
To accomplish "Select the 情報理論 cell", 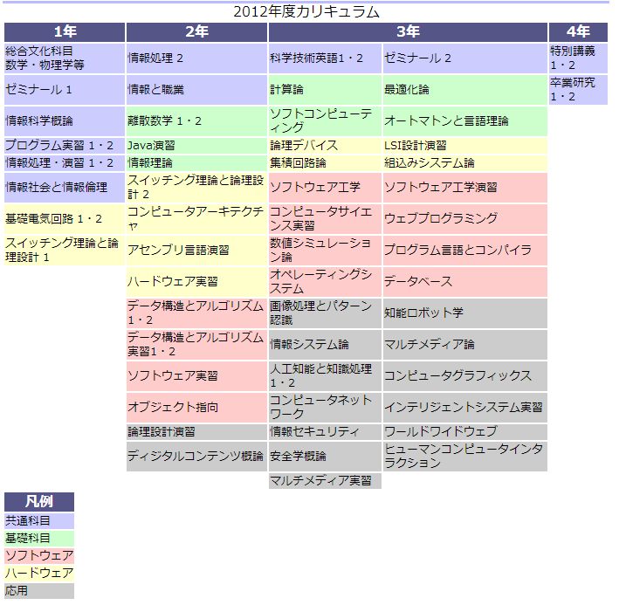I will click(196, 163).
